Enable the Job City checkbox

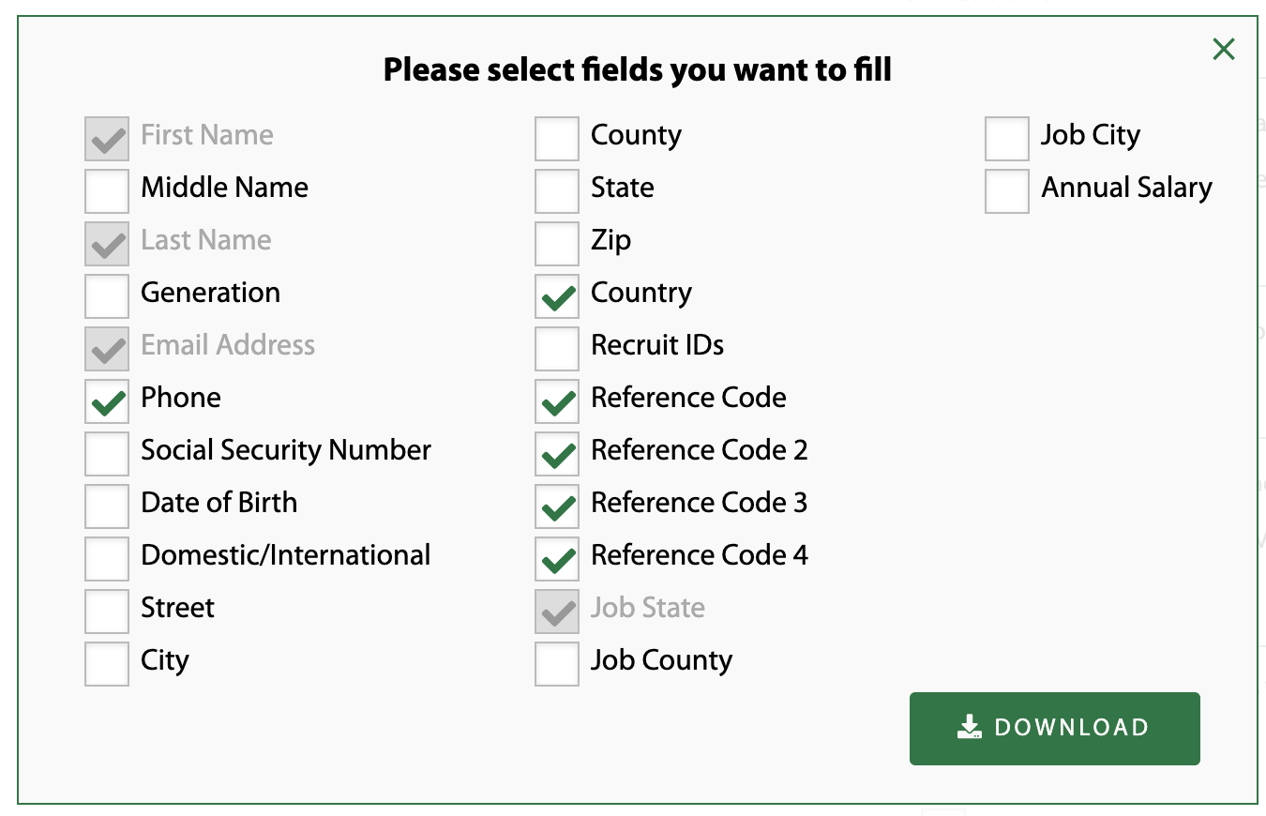pyautogui.click(x=1007, y=139)
